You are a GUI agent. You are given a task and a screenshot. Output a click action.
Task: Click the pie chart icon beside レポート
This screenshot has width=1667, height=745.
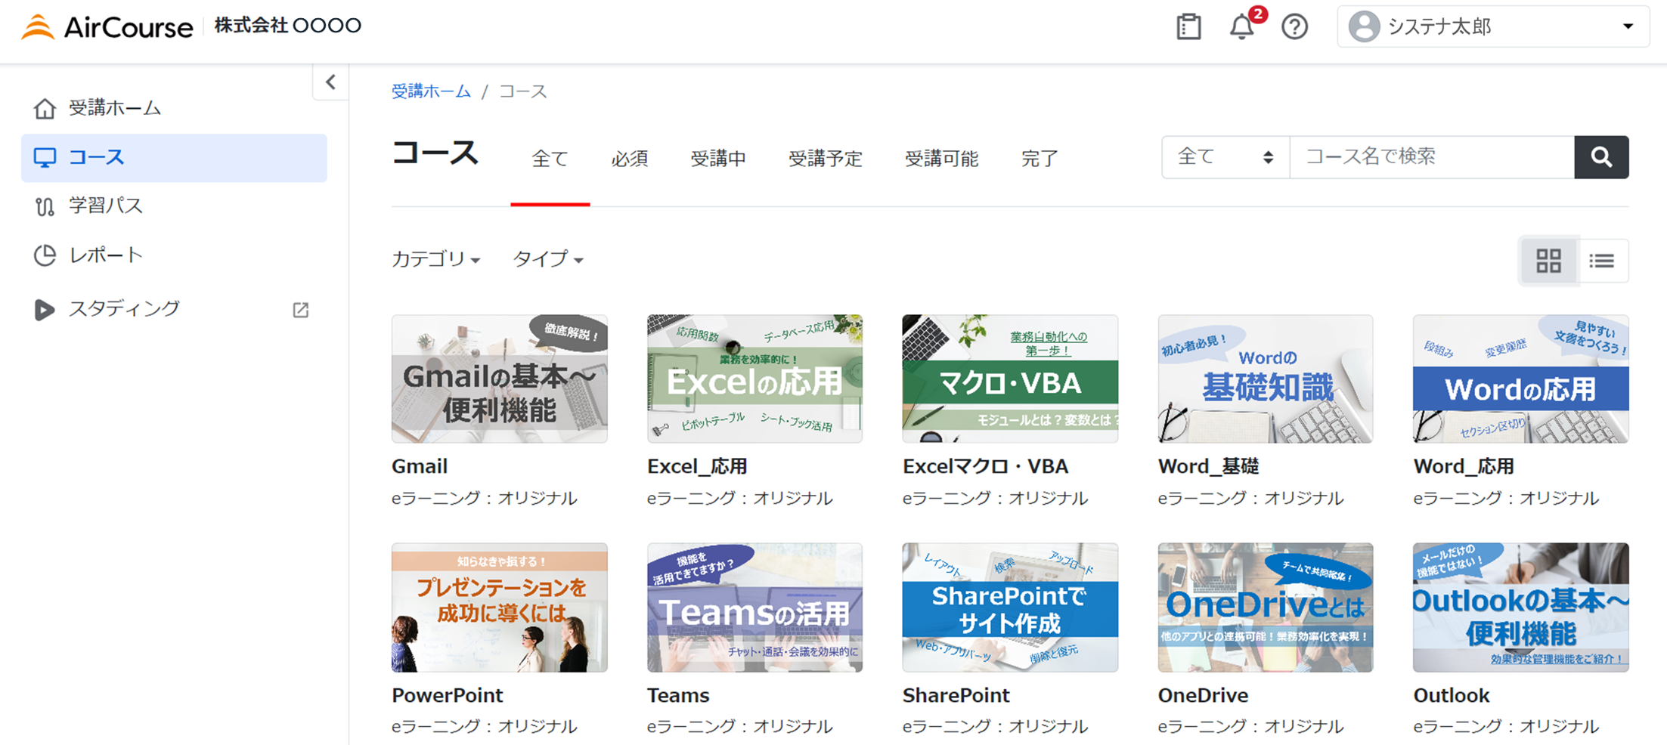pos(45,255)
